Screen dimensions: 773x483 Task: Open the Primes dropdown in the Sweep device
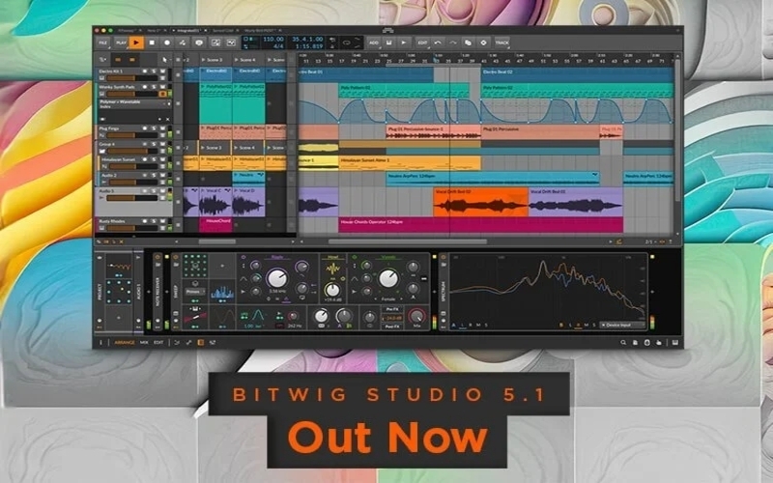pos(195,292)
